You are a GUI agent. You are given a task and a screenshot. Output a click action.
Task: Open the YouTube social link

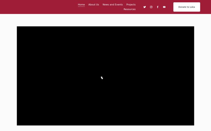[164, 7]
